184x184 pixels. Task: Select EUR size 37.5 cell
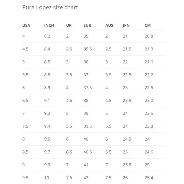point(88,88)
